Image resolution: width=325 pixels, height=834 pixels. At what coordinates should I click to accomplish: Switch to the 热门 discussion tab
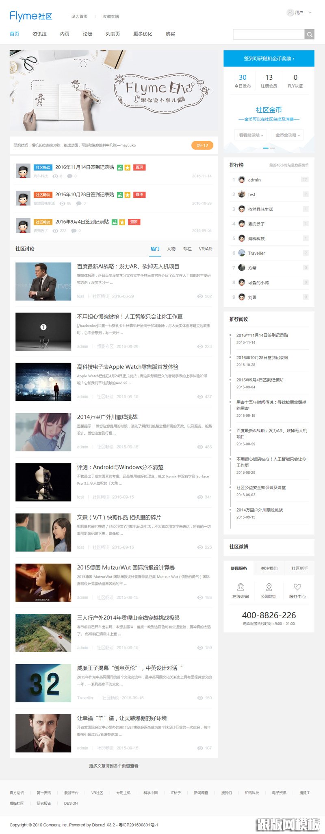[x=155, y=249]
